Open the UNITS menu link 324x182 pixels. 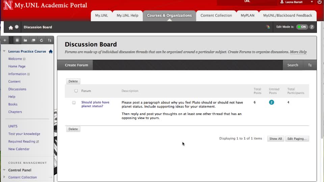(13, 126)
